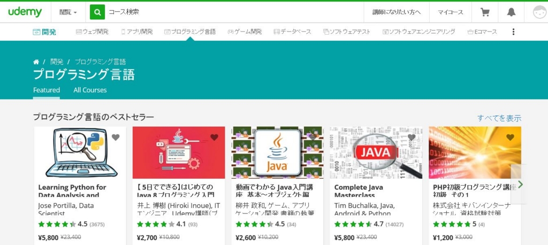The height and width of the screenshot is (245, 548).
Task: Toggle wishlist heart on Java 8 入門 course
Action: click(x=214, y=137)
